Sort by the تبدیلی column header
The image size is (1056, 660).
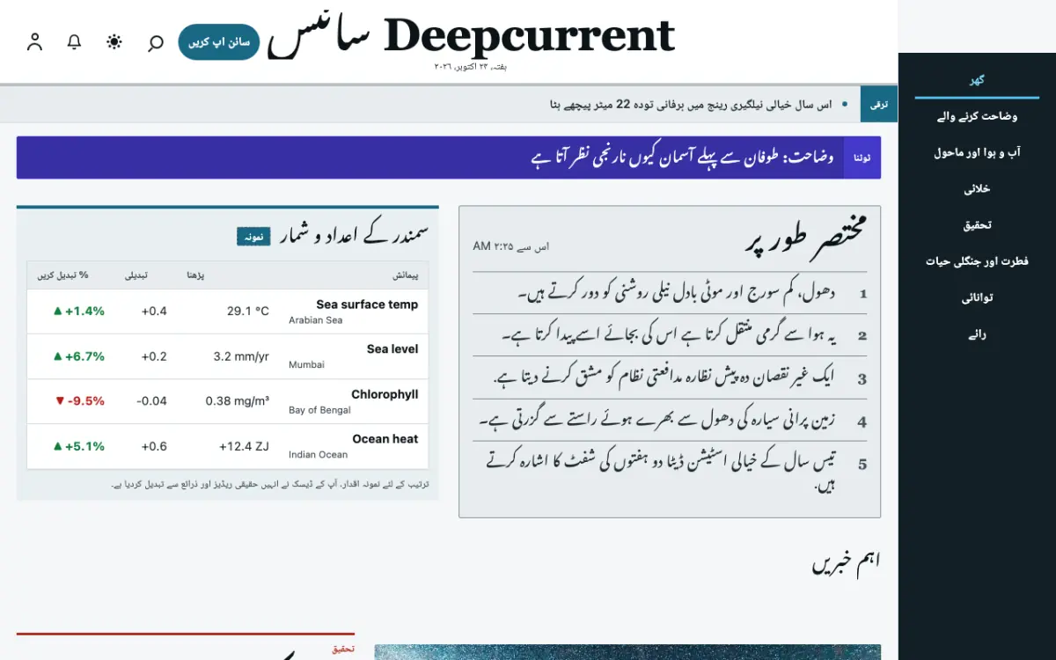pyautogui.click(x=136, y=275)
